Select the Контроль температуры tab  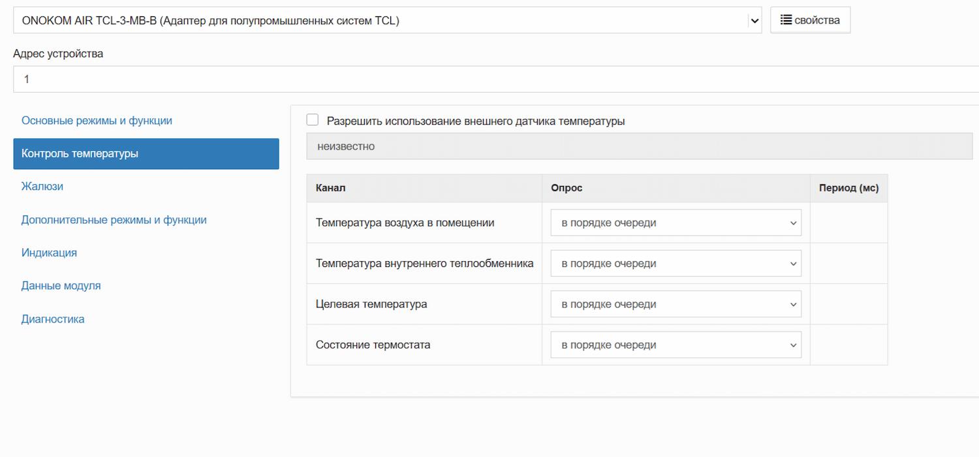(x=146, y=154)
